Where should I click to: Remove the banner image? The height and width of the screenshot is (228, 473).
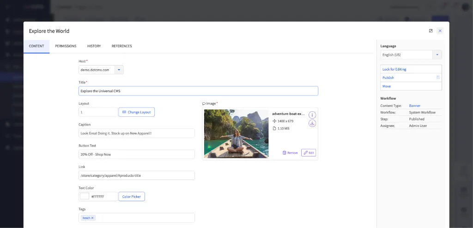pos(290,153)
